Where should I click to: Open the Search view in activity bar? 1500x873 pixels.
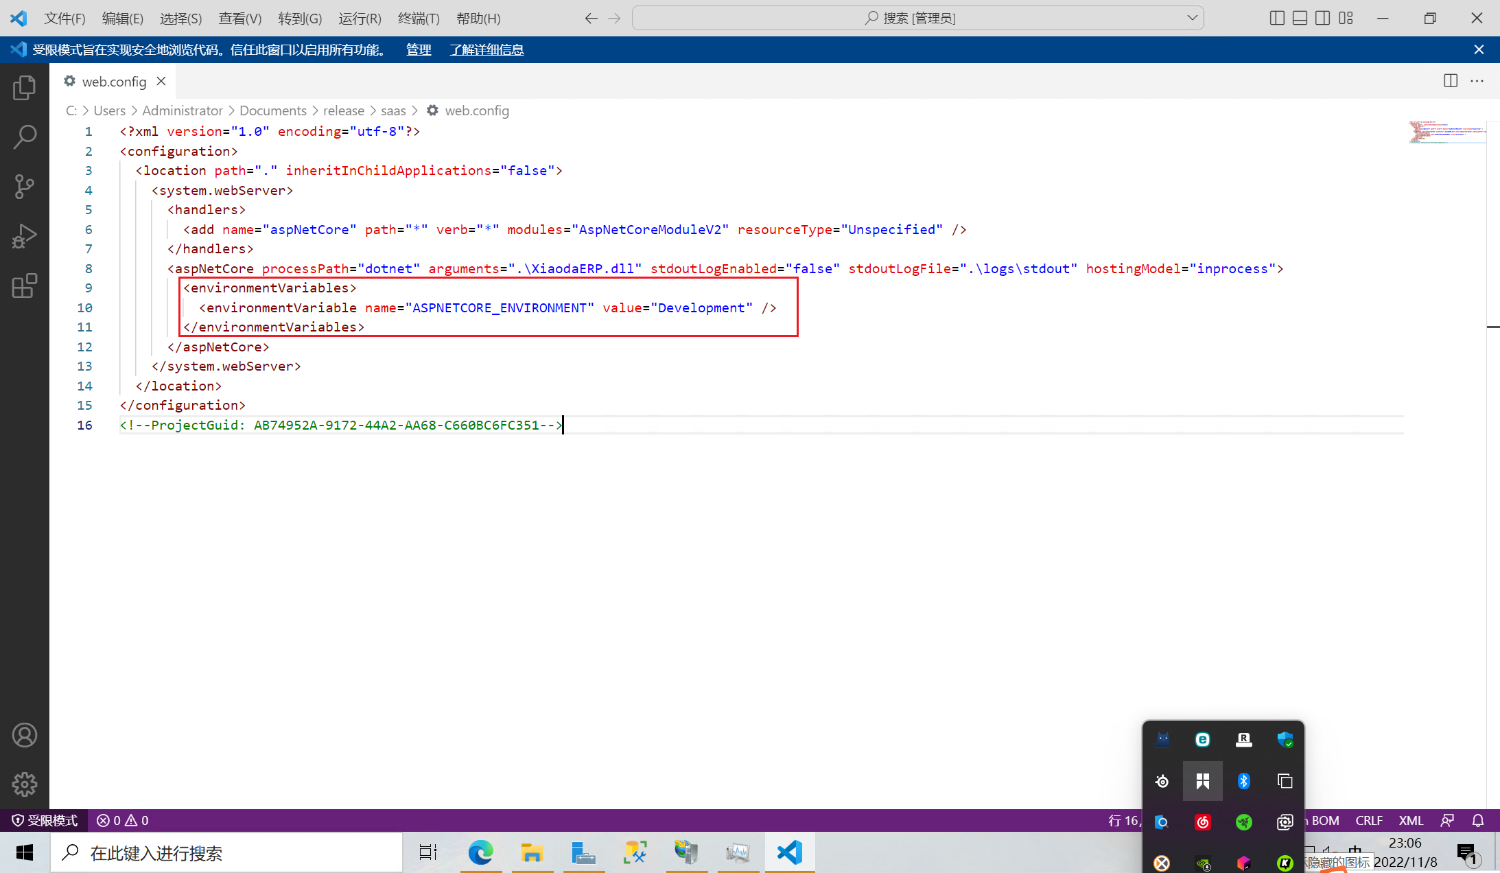click(25, 137)
